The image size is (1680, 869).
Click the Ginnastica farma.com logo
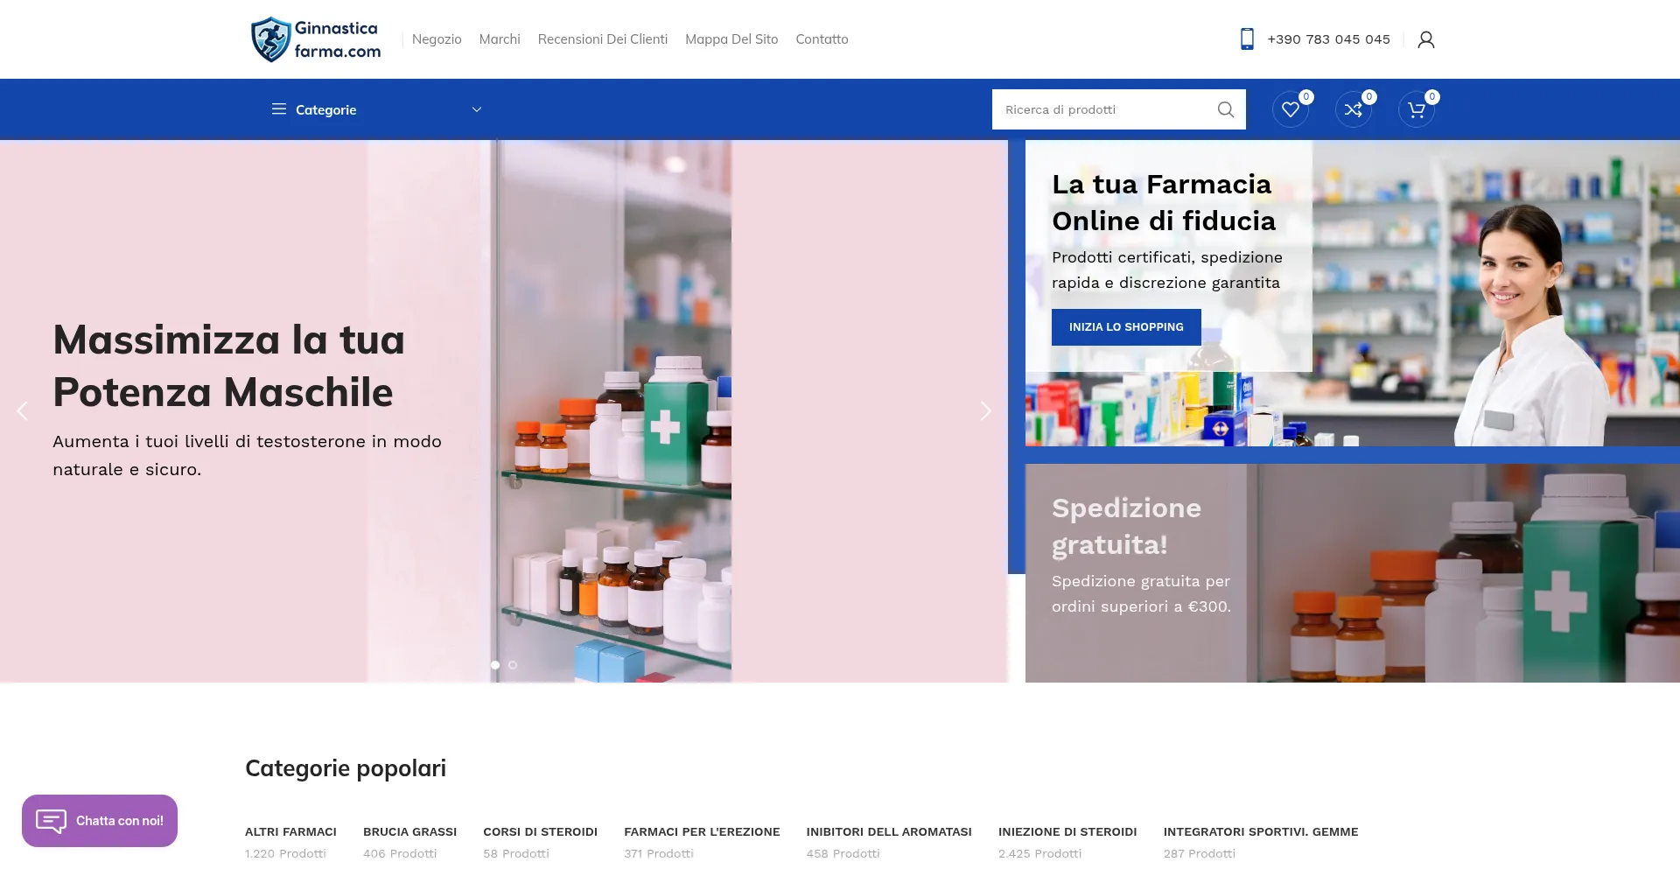click(316, 39)
